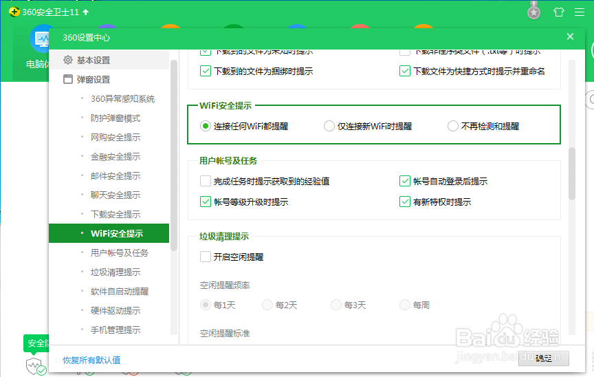Select the highlighted WiFi安全提示 sidebar item

(109, 233)
